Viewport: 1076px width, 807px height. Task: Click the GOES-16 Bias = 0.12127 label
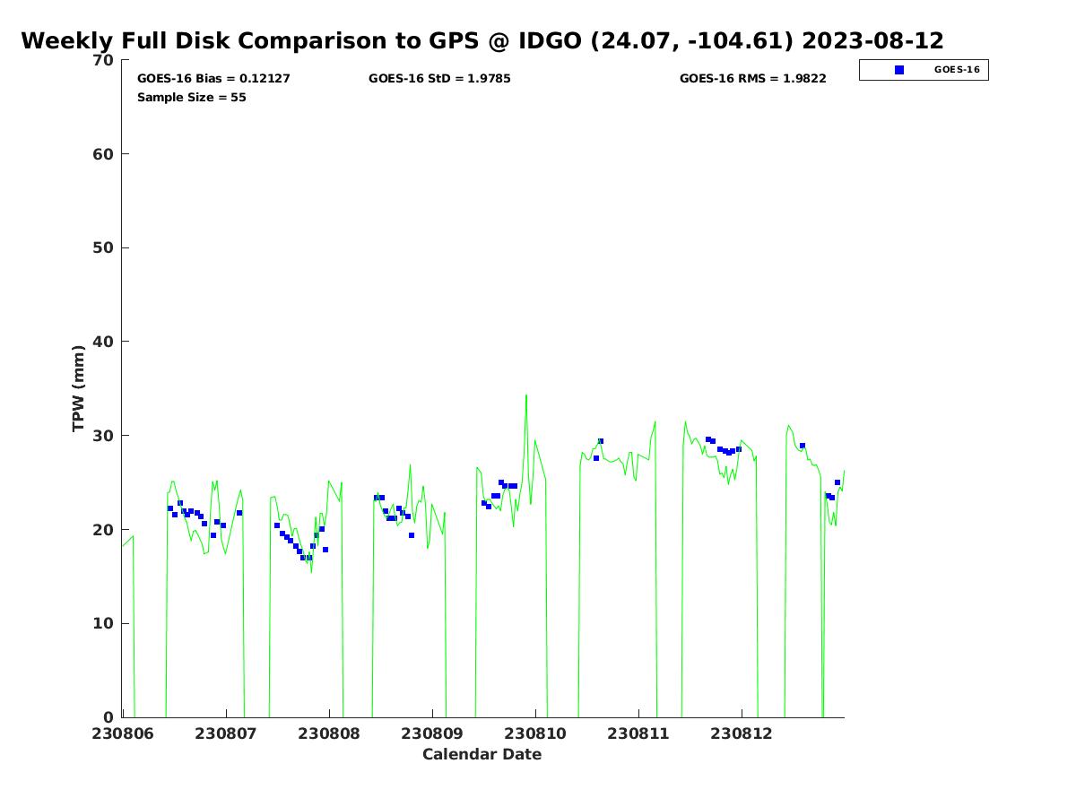click(213, 79)
